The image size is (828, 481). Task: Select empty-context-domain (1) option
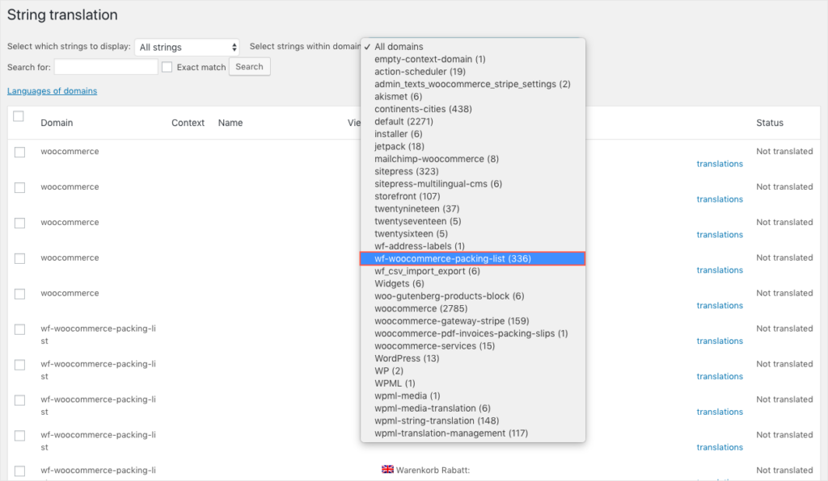click(472, 59)
